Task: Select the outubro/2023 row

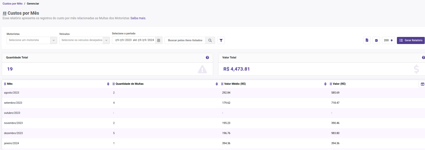Action: [x=213, y=113]
